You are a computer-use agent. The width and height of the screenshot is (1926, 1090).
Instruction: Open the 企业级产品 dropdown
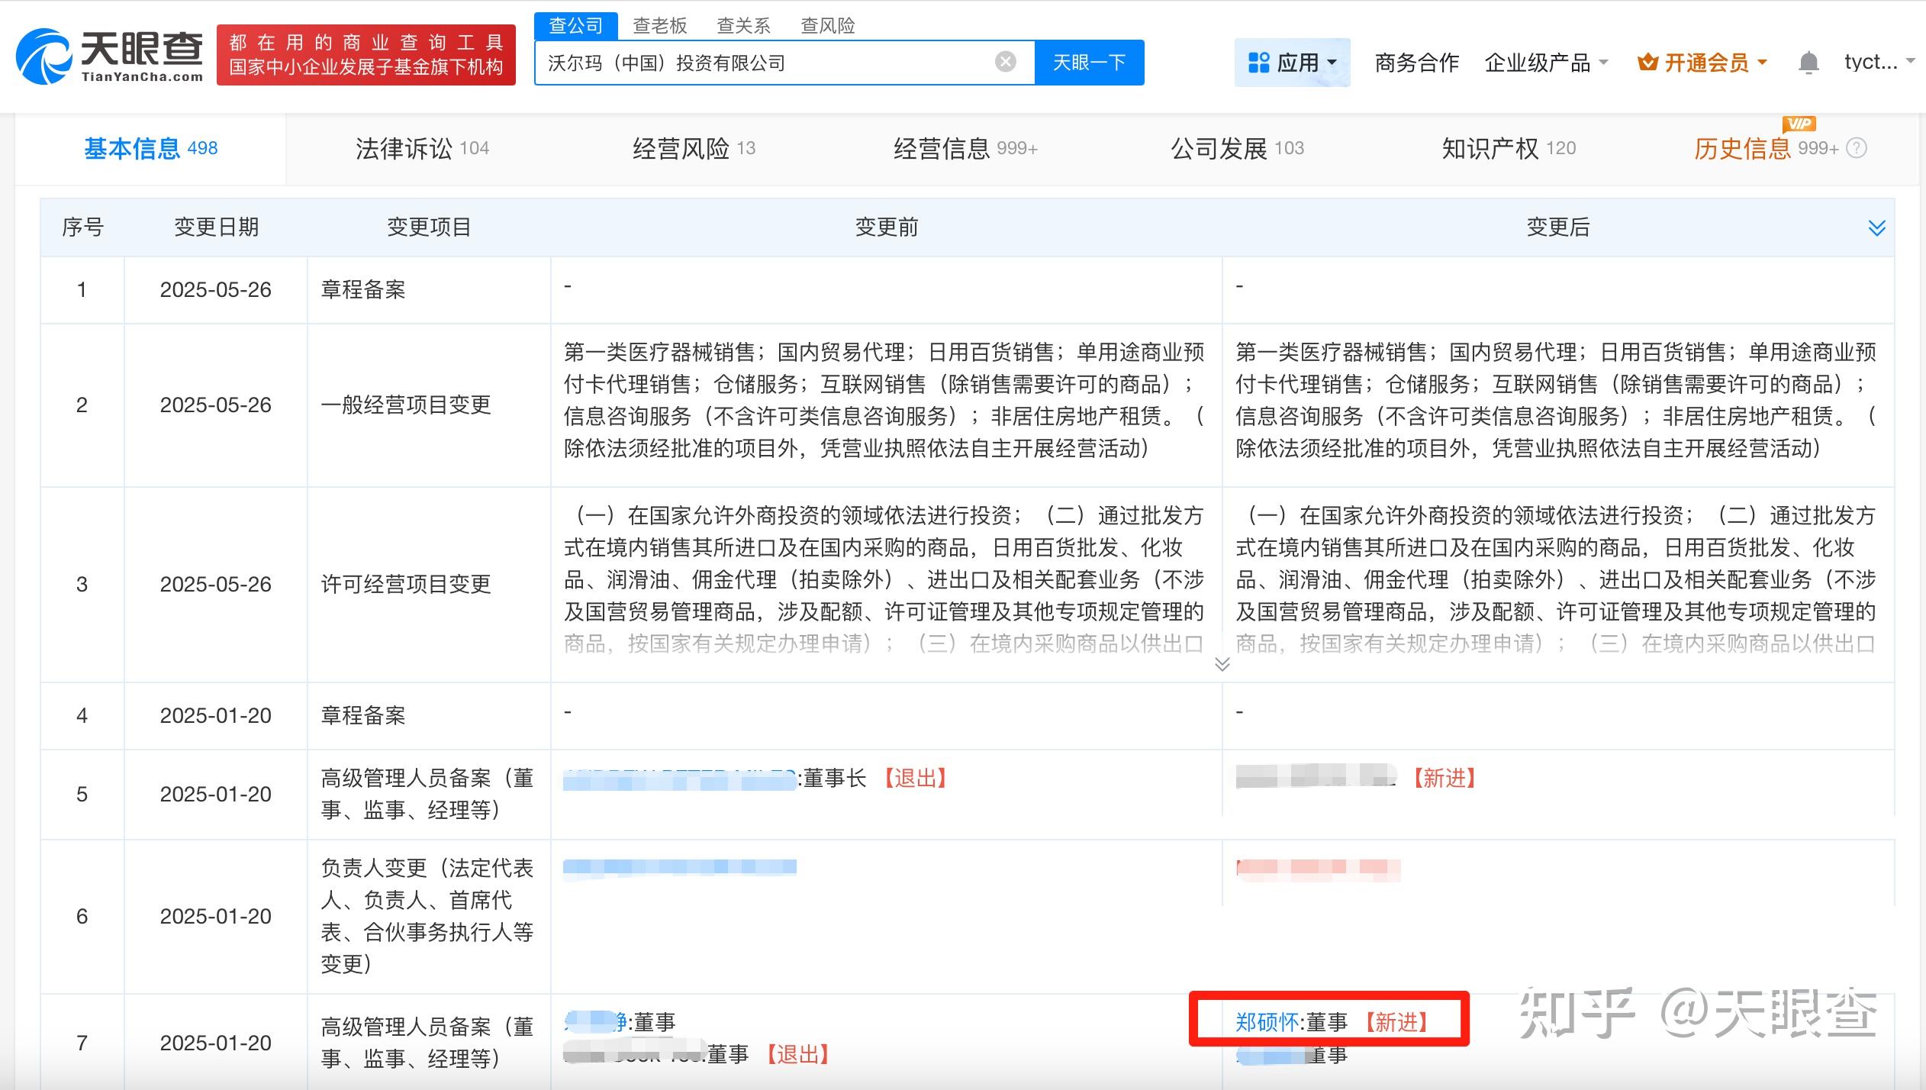tap(1546, 63)
